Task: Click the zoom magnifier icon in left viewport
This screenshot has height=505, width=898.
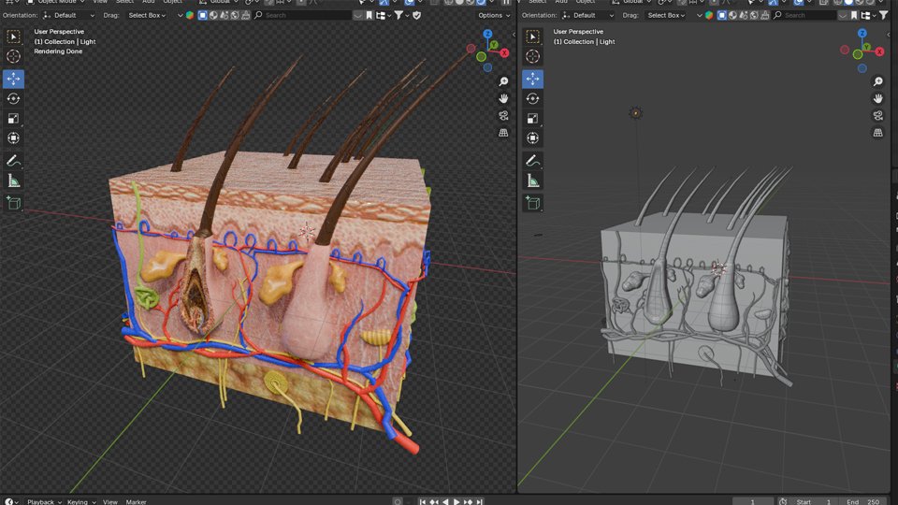Action: tap(503, 82)
